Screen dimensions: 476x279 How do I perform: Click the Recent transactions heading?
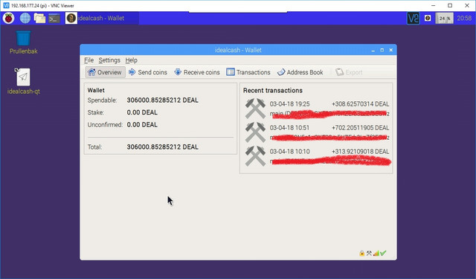(273, 91)
